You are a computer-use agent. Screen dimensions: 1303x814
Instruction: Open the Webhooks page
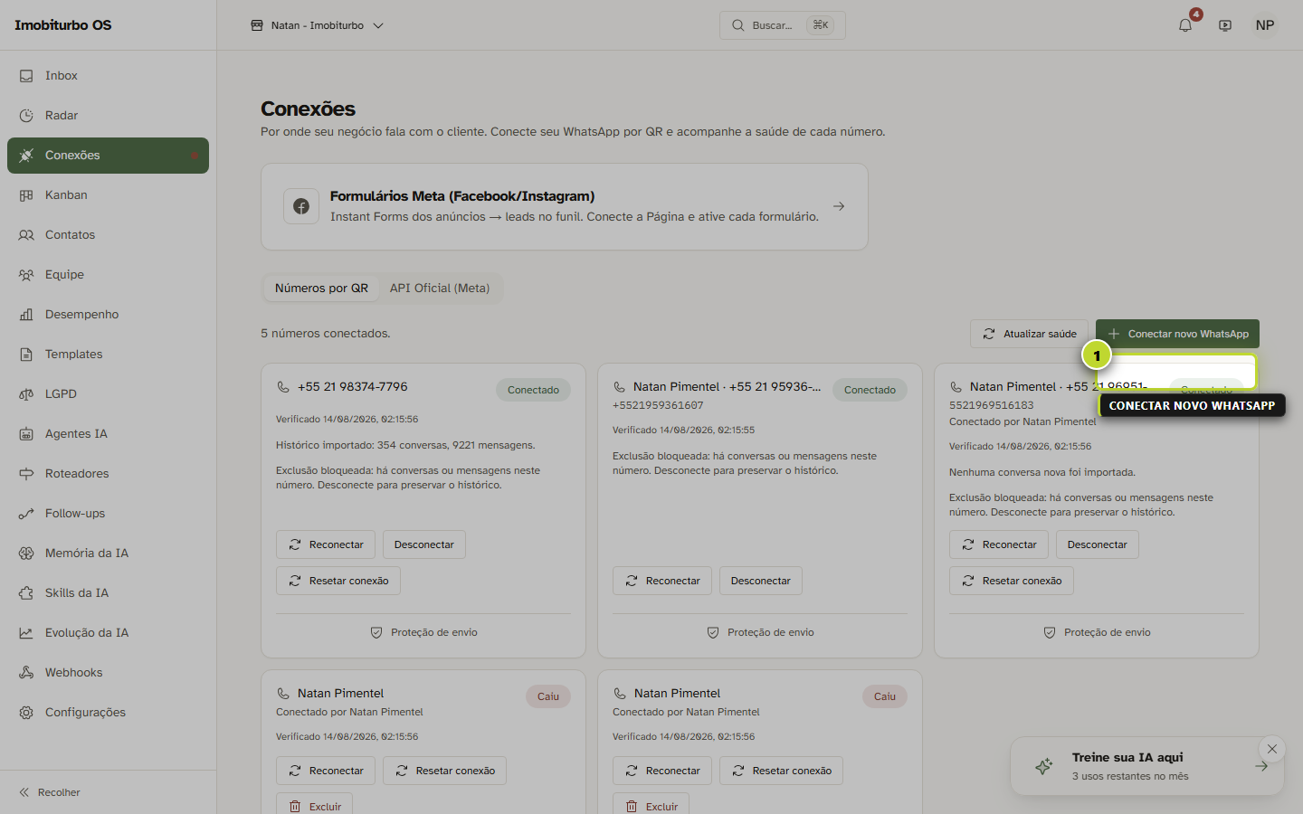pyautogui.click(x=108, y=673)
